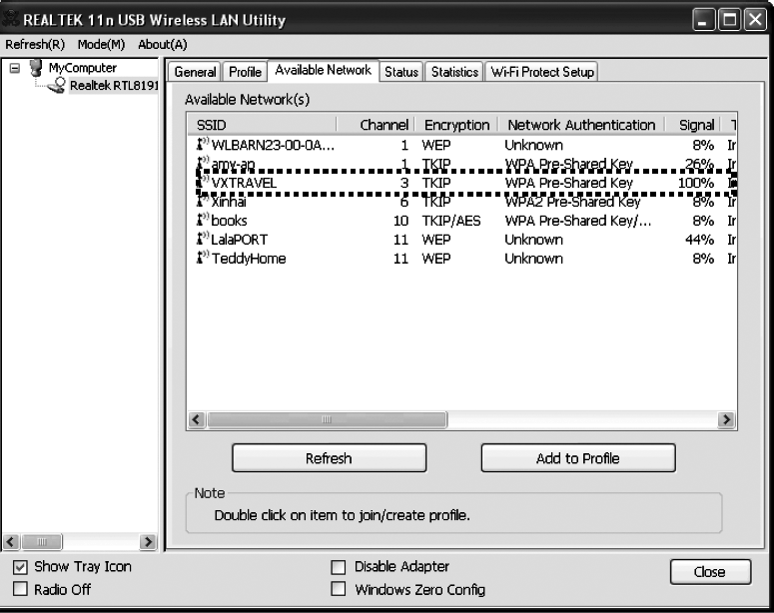
Task: Click antenna icon beside Xinhai network
Action: pyautogui.click(x=203, y=201)
